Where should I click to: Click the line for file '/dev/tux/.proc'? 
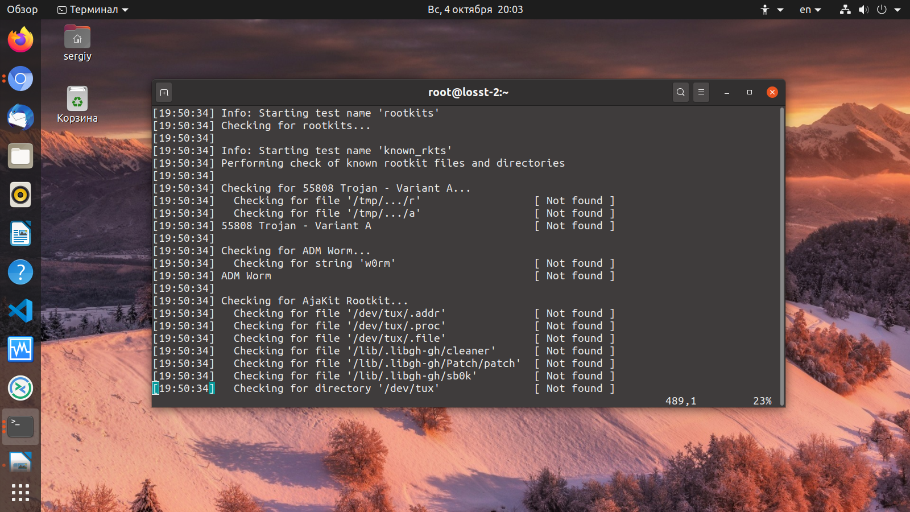click(384, 326)
